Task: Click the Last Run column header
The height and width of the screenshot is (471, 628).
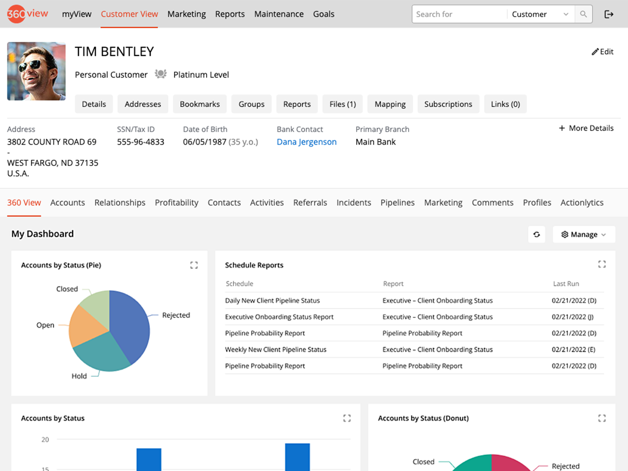Action: [566, 284]
